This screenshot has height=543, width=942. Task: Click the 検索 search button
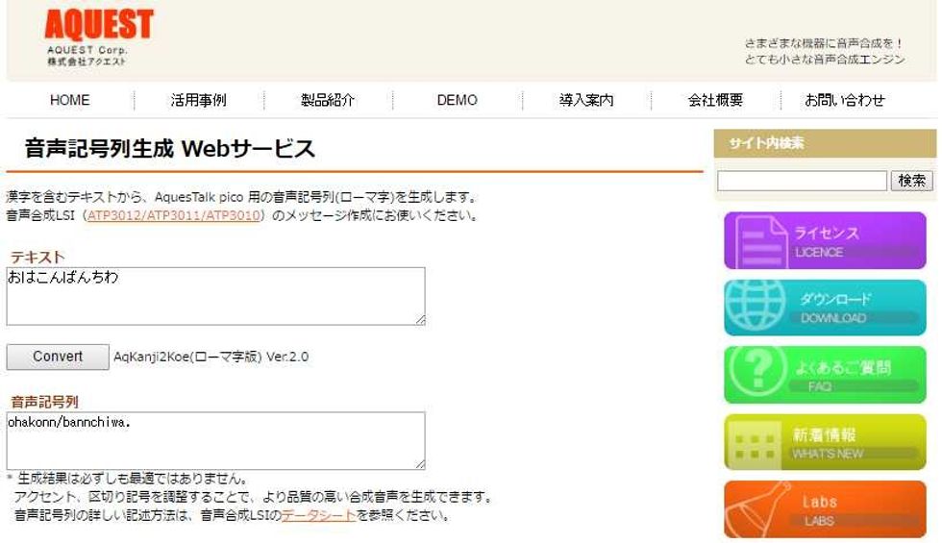pyautogui.click(x=912, y=181)
